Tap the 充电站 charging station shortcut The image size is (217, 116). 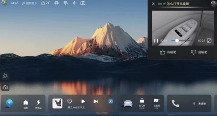38,104
